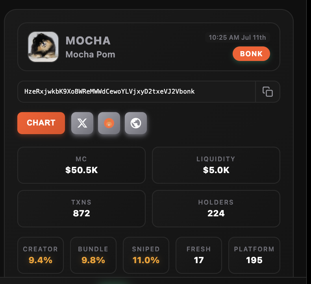
Task: Select the TXNS 872 card
Action: pos(81,208)
